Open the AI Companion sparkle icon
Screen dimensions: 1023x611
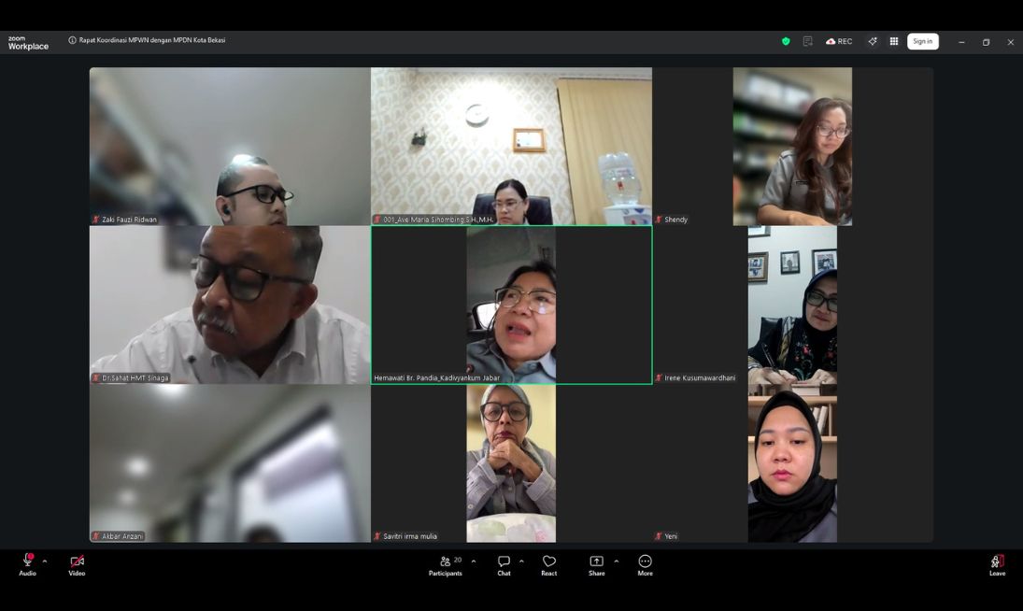[x=873, y=41]
